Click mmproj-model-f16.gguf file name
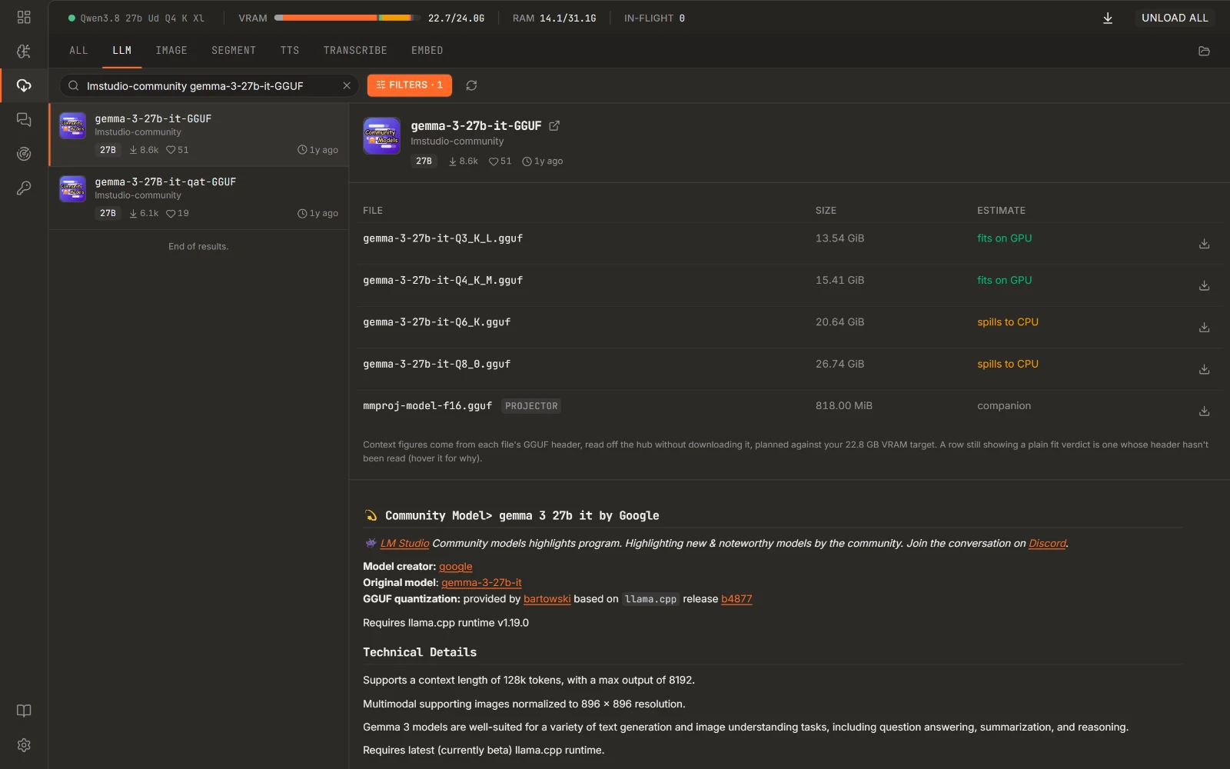This screenshot has height=769, width=1230. click(427, 406)
